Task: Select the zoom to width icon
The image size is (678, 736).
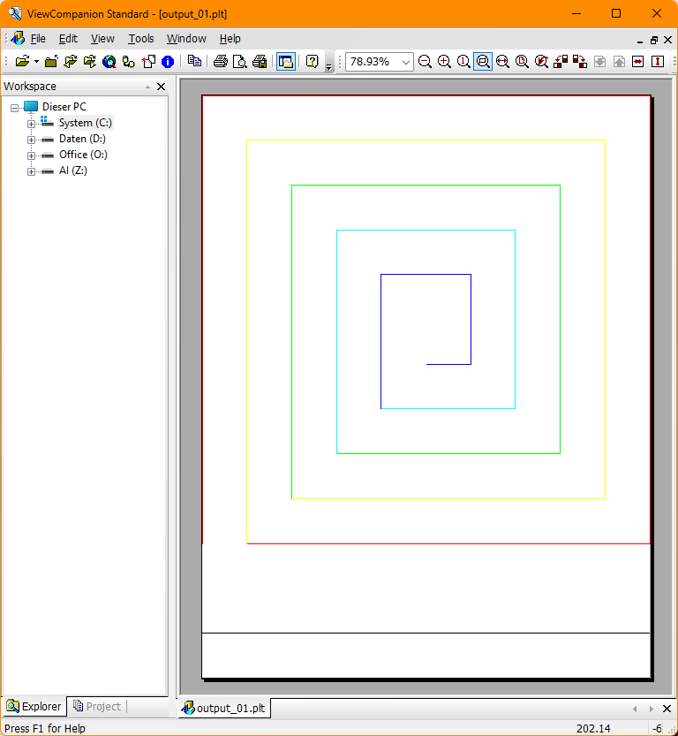Action: (x=502, y=62)
